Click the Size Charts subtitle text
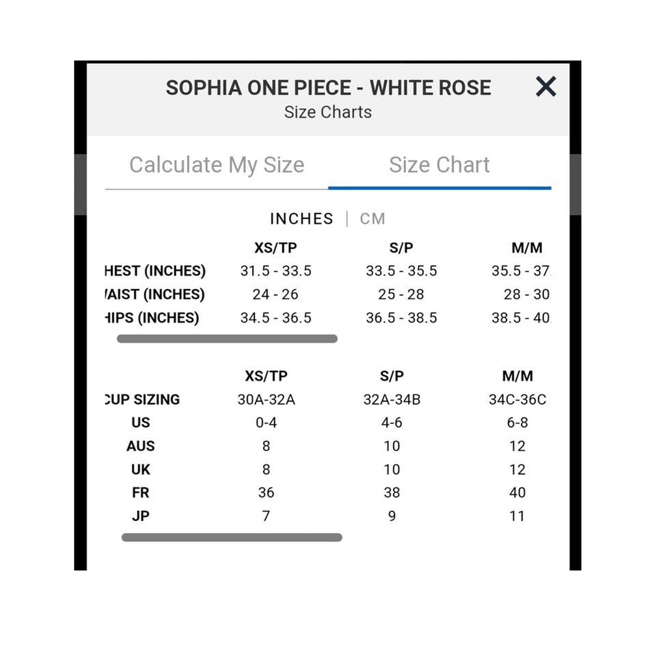Image resolution: width=665 pixels, height=665 pixels. [328, 112]
